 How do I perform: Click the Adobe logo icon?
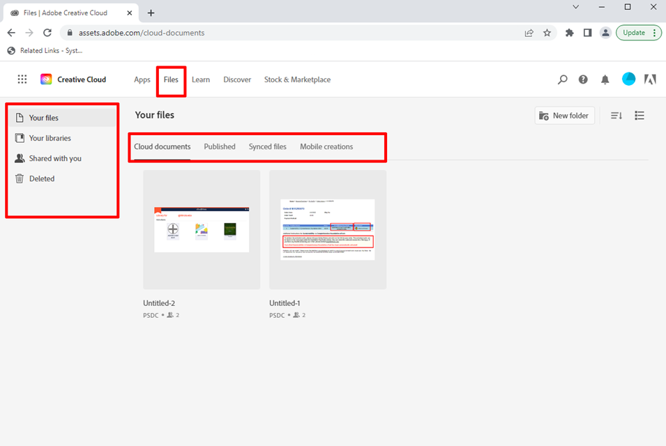[x=650, y=79]
